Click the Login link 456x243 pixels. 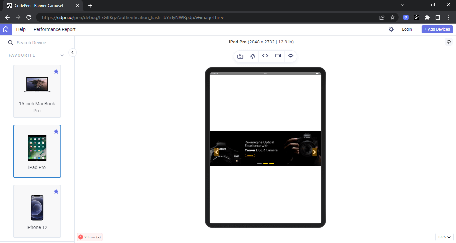[407, 29]
